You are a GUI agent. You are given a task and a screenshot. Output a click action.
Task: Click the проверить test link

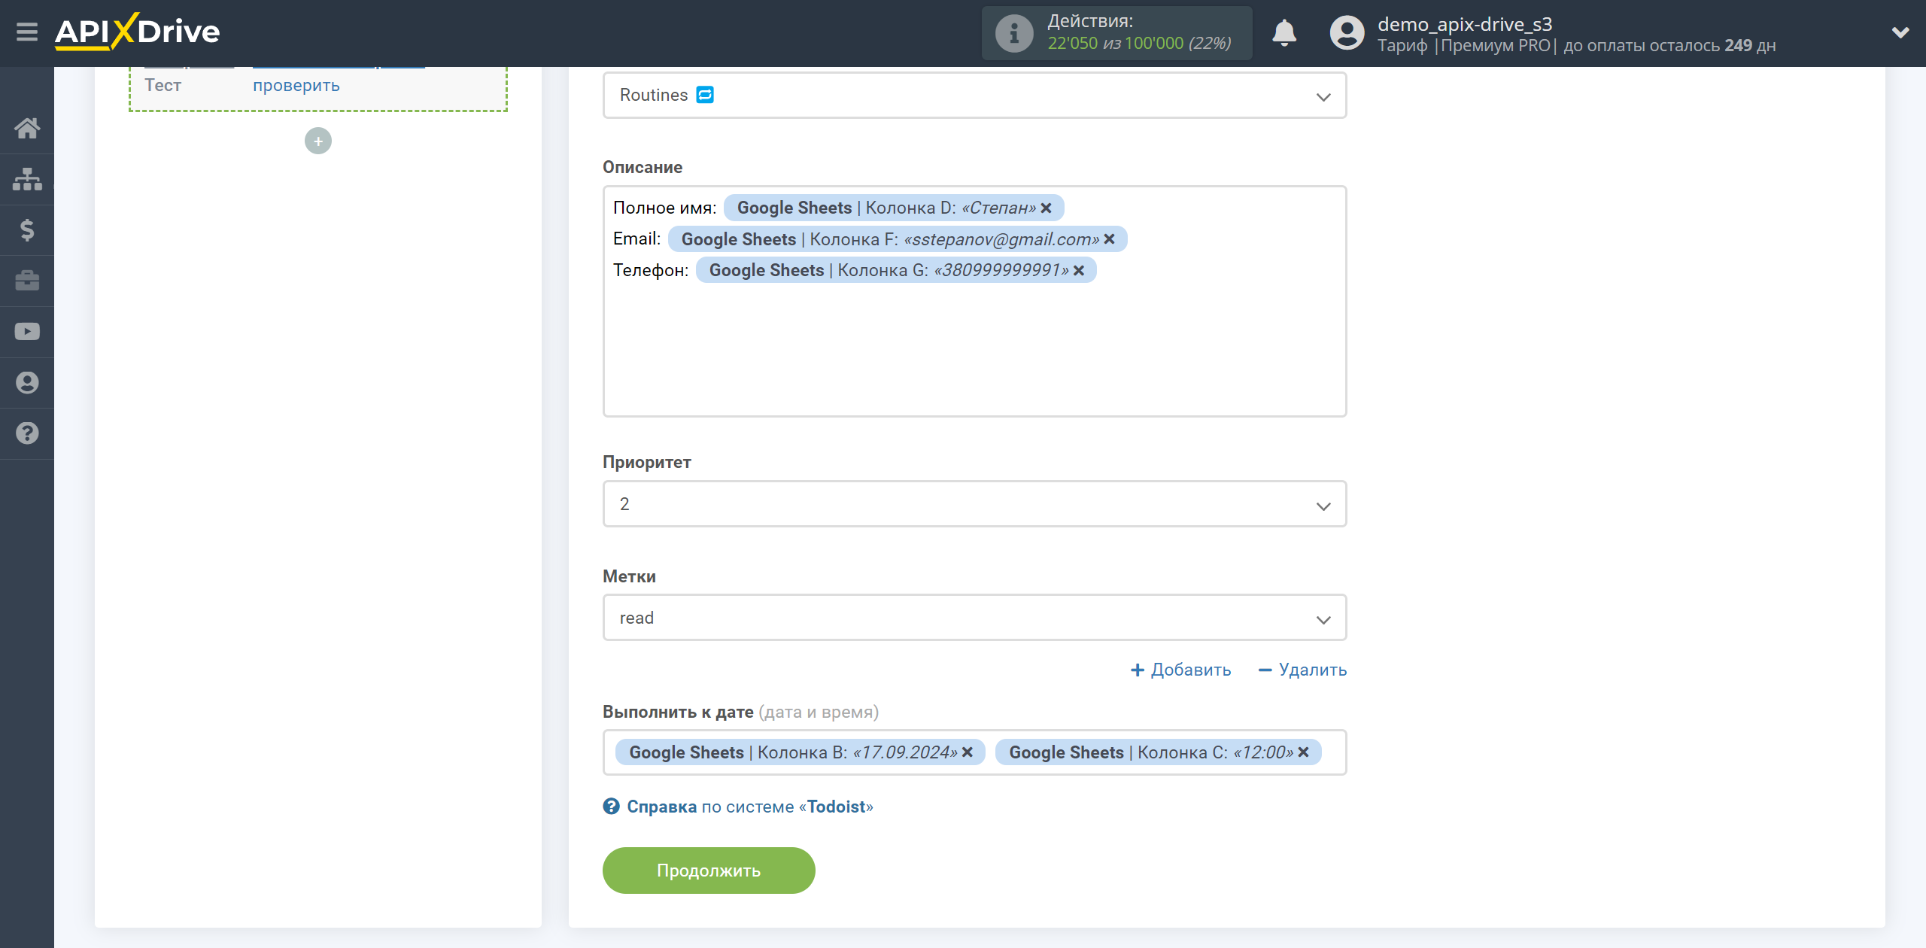(x=296, y=85)
